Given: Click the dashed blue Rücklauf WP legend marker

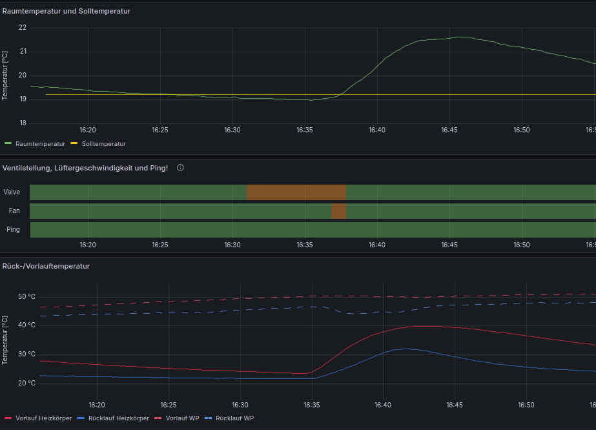Looking at the screenshot, I should point(209,418).
